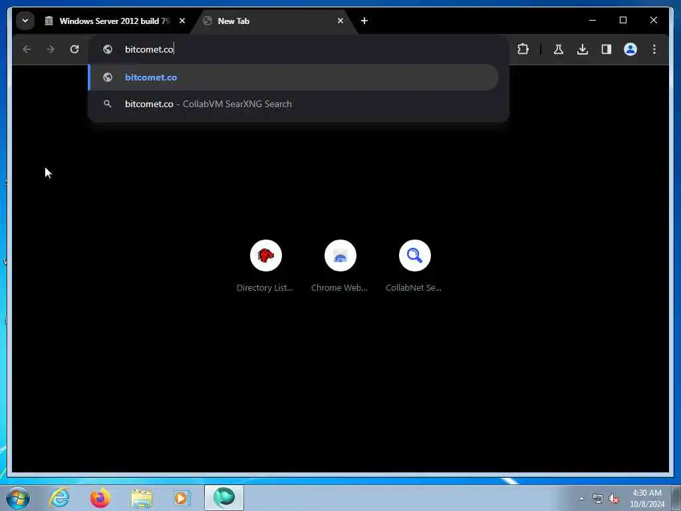681x511 pixels.
Task: Open the clock showing 4:30 AM
Action: (647, 498)
